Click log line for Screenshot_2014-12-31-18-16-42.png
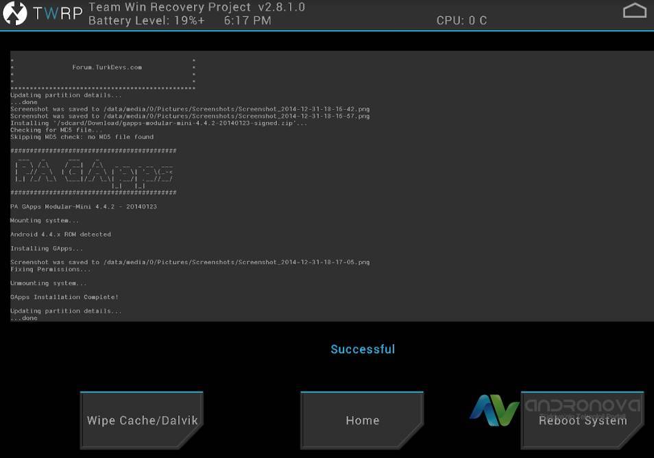The image size is (654, 458). (190, 109)
